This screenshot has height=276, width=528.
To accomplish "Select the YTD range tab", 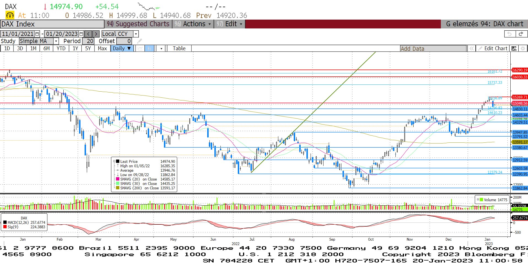I will [61, 49].
